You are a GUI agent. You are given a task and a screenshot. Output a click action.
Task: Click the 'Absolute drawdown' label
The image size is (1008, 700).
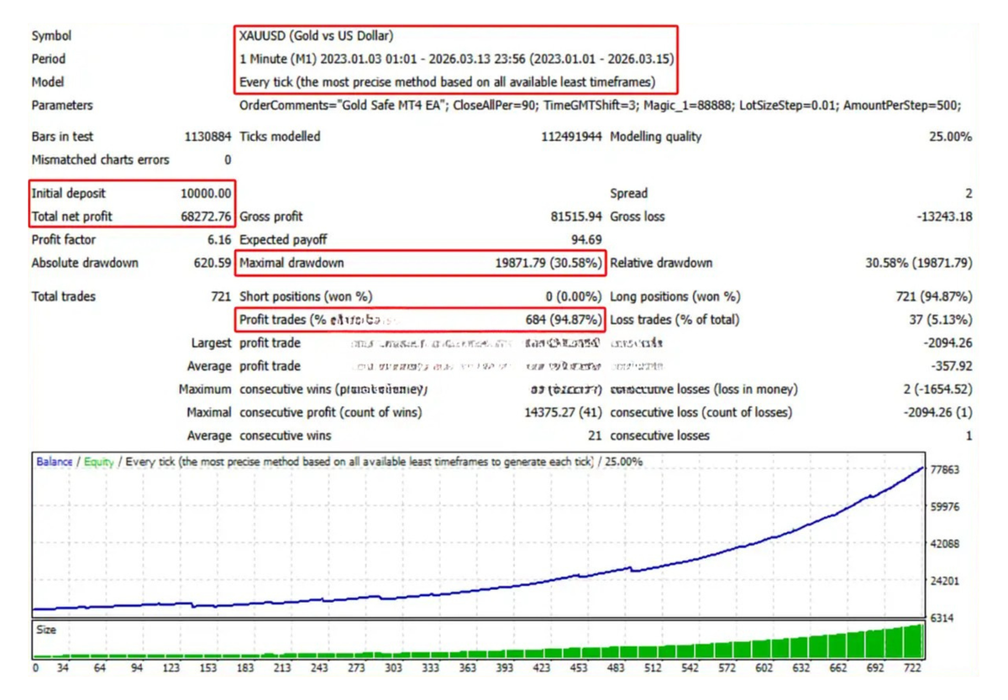point(85,263)
